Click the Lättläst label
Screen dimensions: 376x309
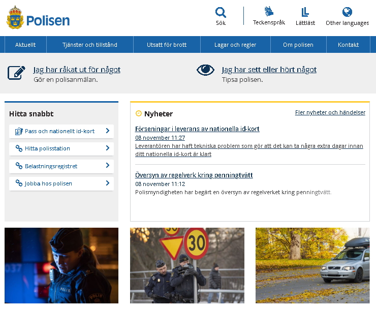coord(305,23)
